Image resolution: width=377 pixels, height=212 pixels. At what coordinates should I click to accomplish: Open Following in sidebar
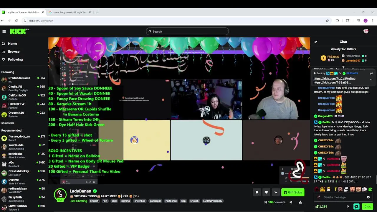(15, 59)
